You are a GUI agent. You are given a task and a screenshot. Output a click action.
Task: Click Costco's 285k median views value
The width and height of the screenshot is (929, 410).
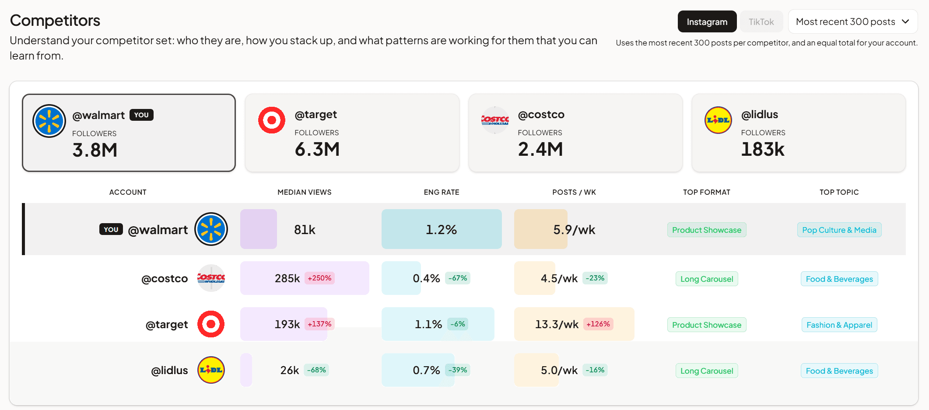click(287, 278)
